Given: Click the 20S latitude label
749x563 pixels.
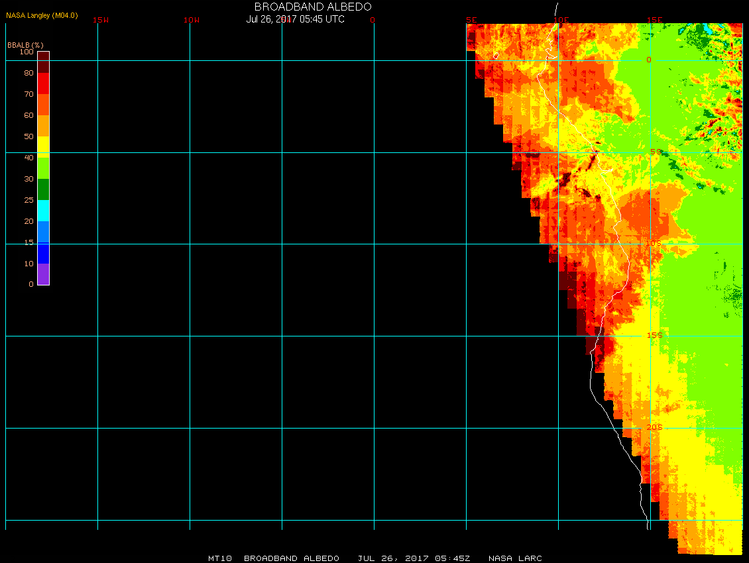Looking at the screenshot, I should point(654,428).
